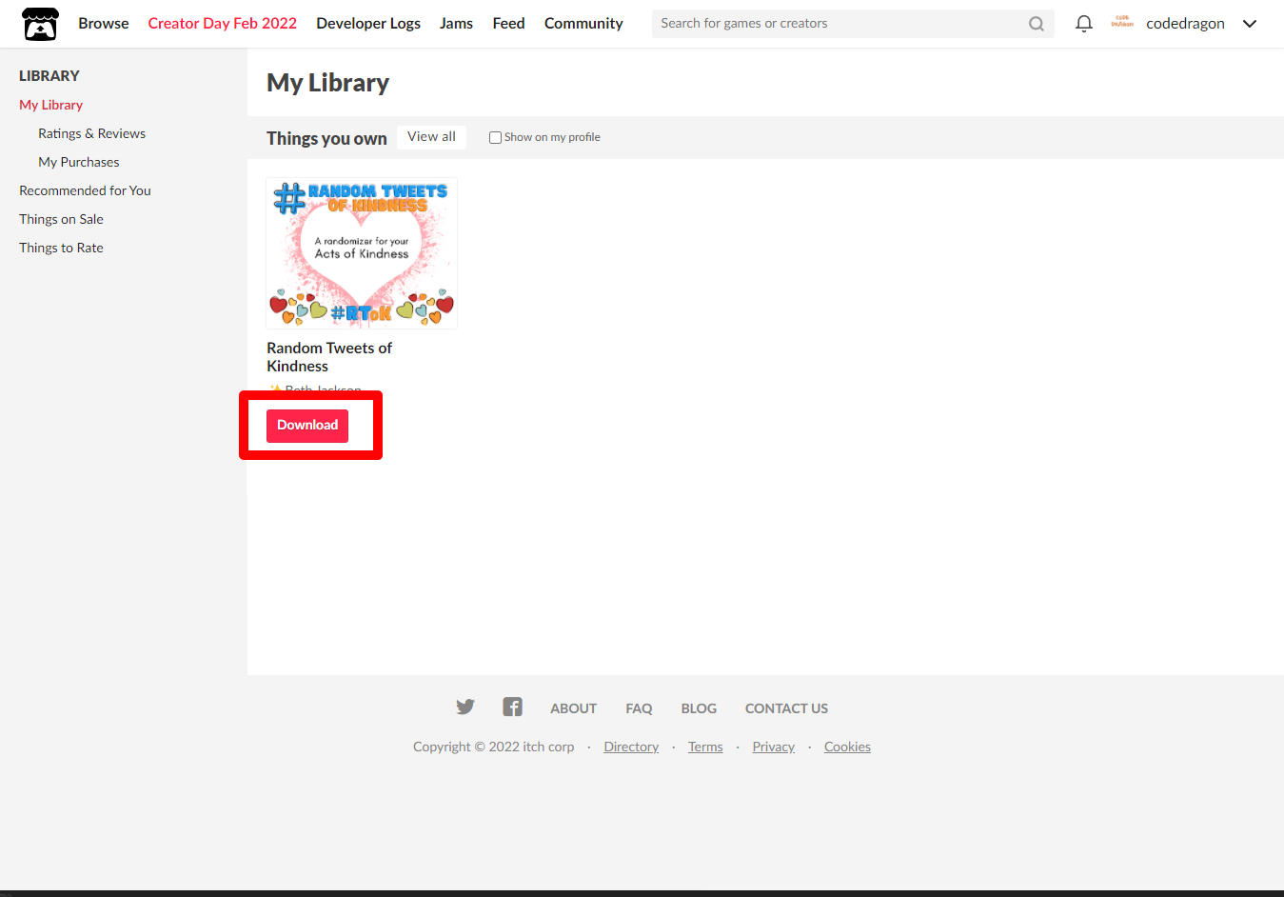Expand the codedragon account dropdown arrow

click(x=1250, y=24)
